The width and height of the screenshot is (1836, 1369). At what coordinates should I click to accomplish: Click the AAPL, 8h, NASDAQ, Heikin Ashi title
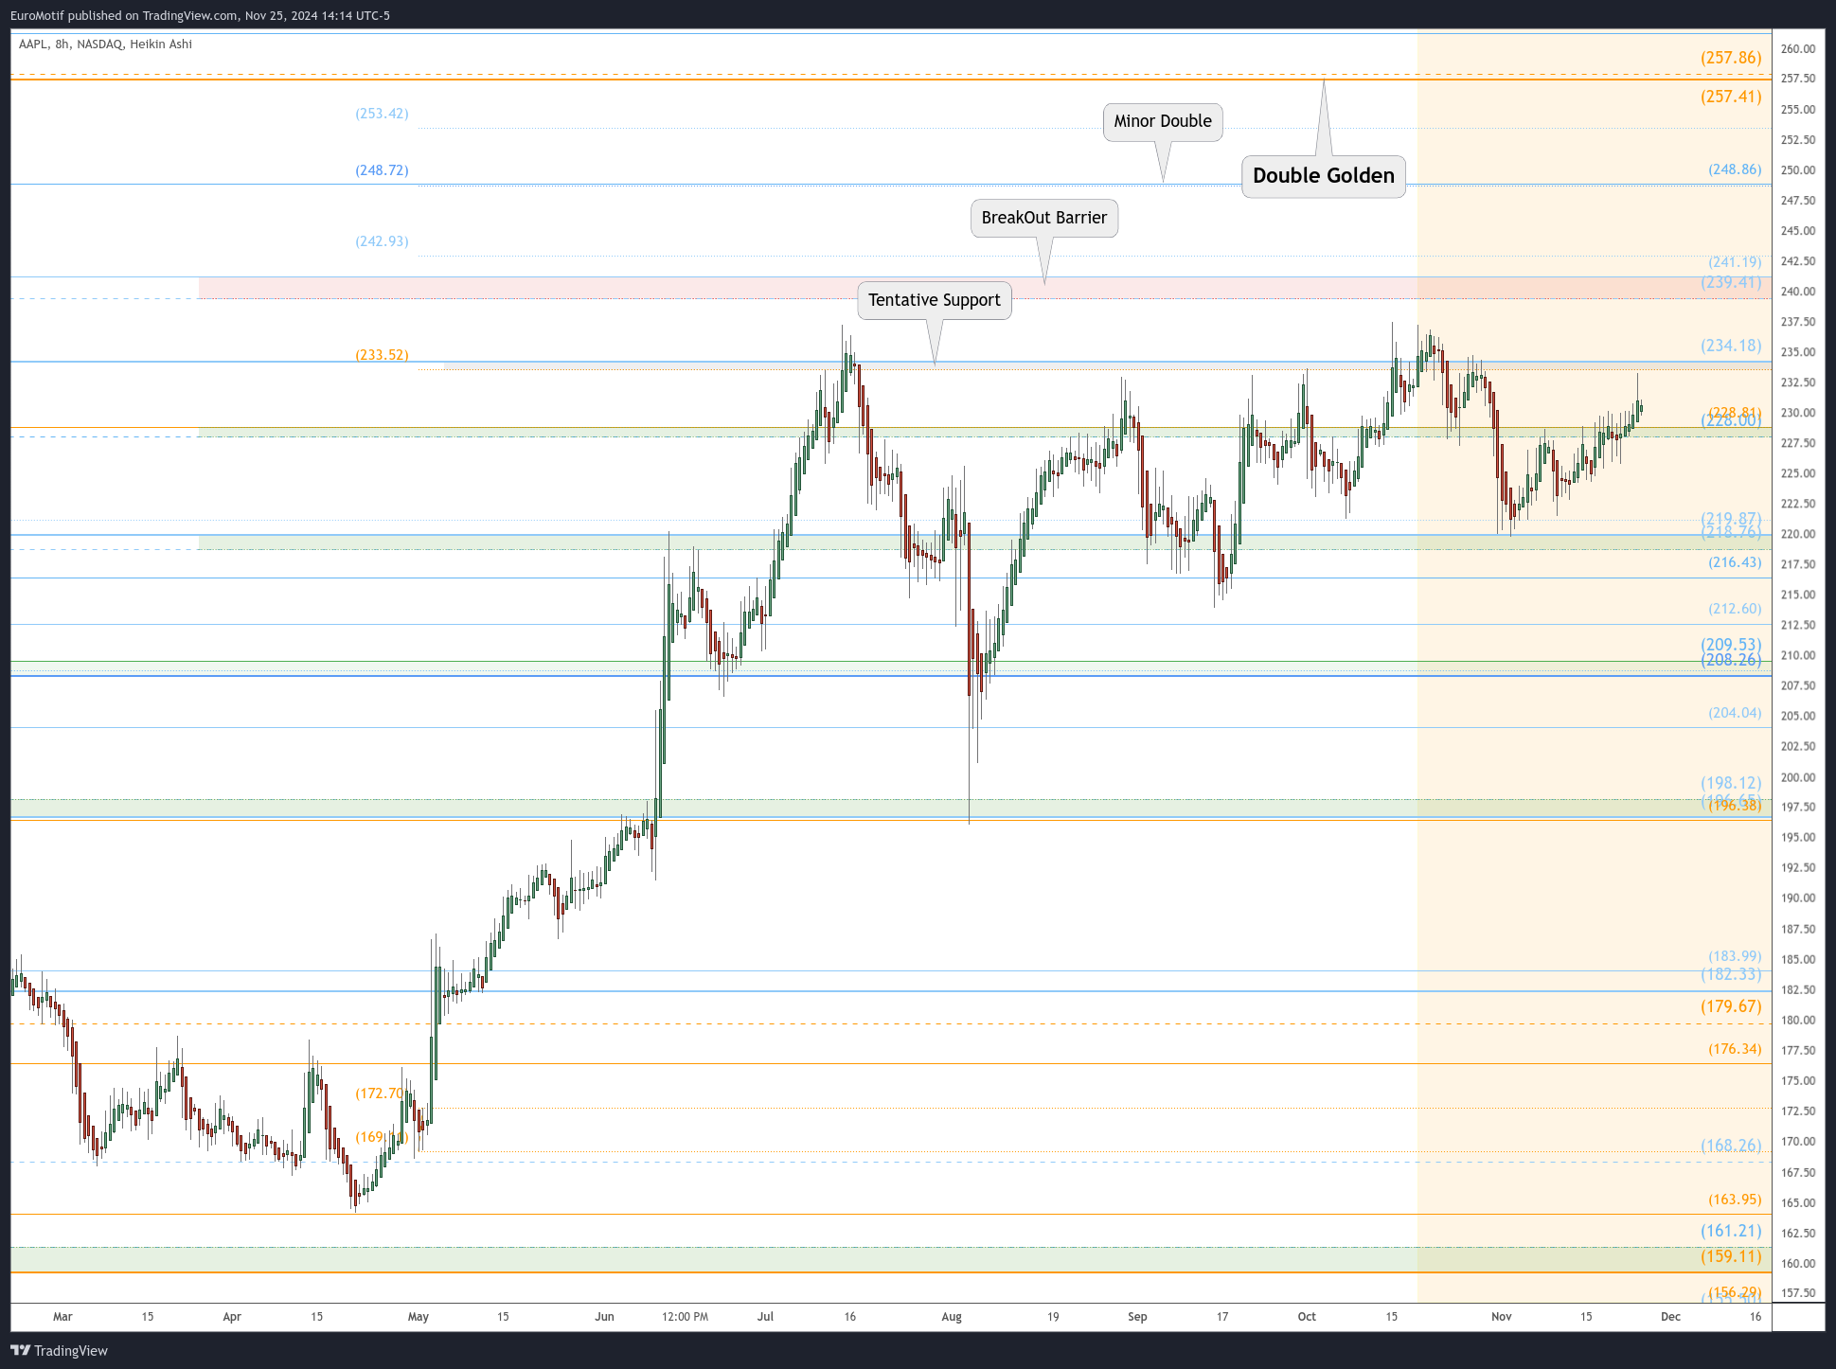coord(105,44)
